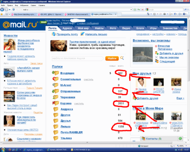The height and width of the screenshot is (152, 190).
Task: Click the @mail.ru logo
Action: (20, 24)
